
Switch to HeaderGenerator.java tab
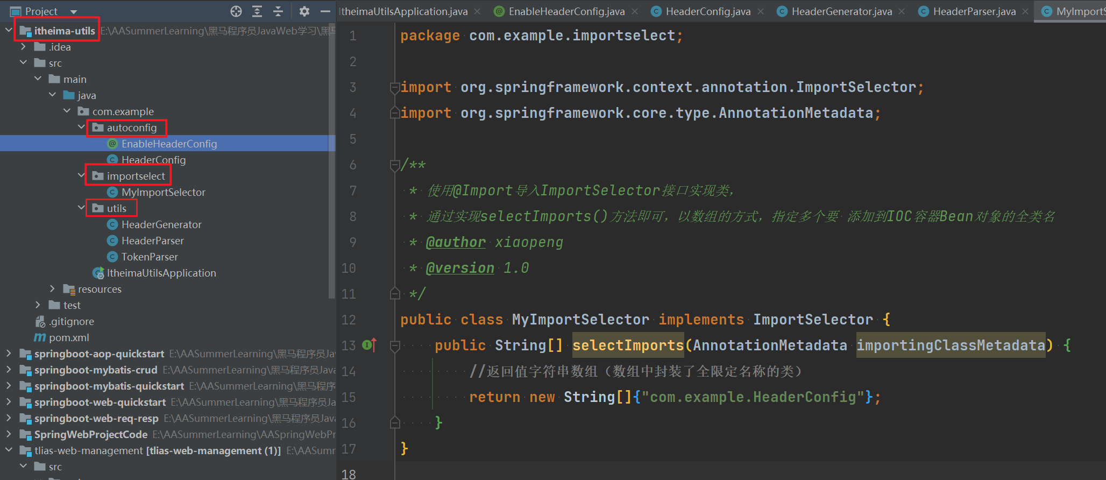pyautogui.click(x=841, y=11)
